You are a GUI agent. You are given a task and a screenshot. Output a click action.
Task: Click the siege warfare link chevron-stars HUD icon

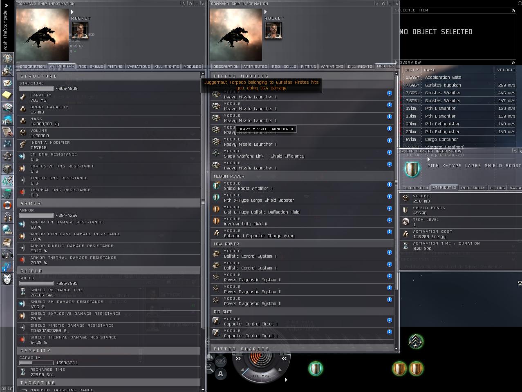click(416, 342)
